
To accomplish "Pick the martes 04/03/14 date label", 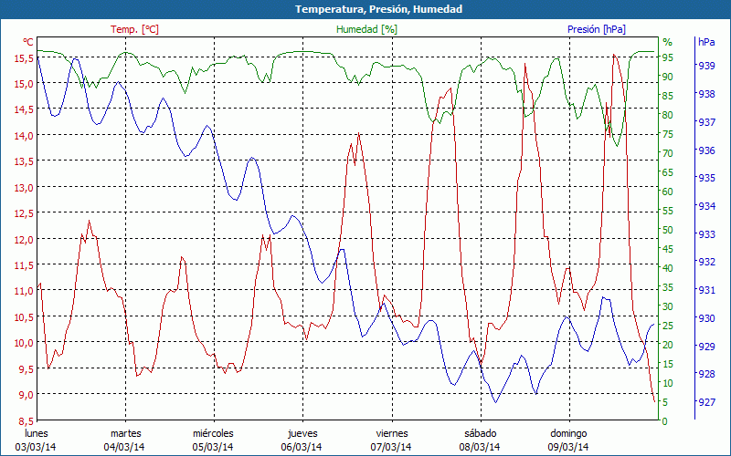I will (125, 440).
